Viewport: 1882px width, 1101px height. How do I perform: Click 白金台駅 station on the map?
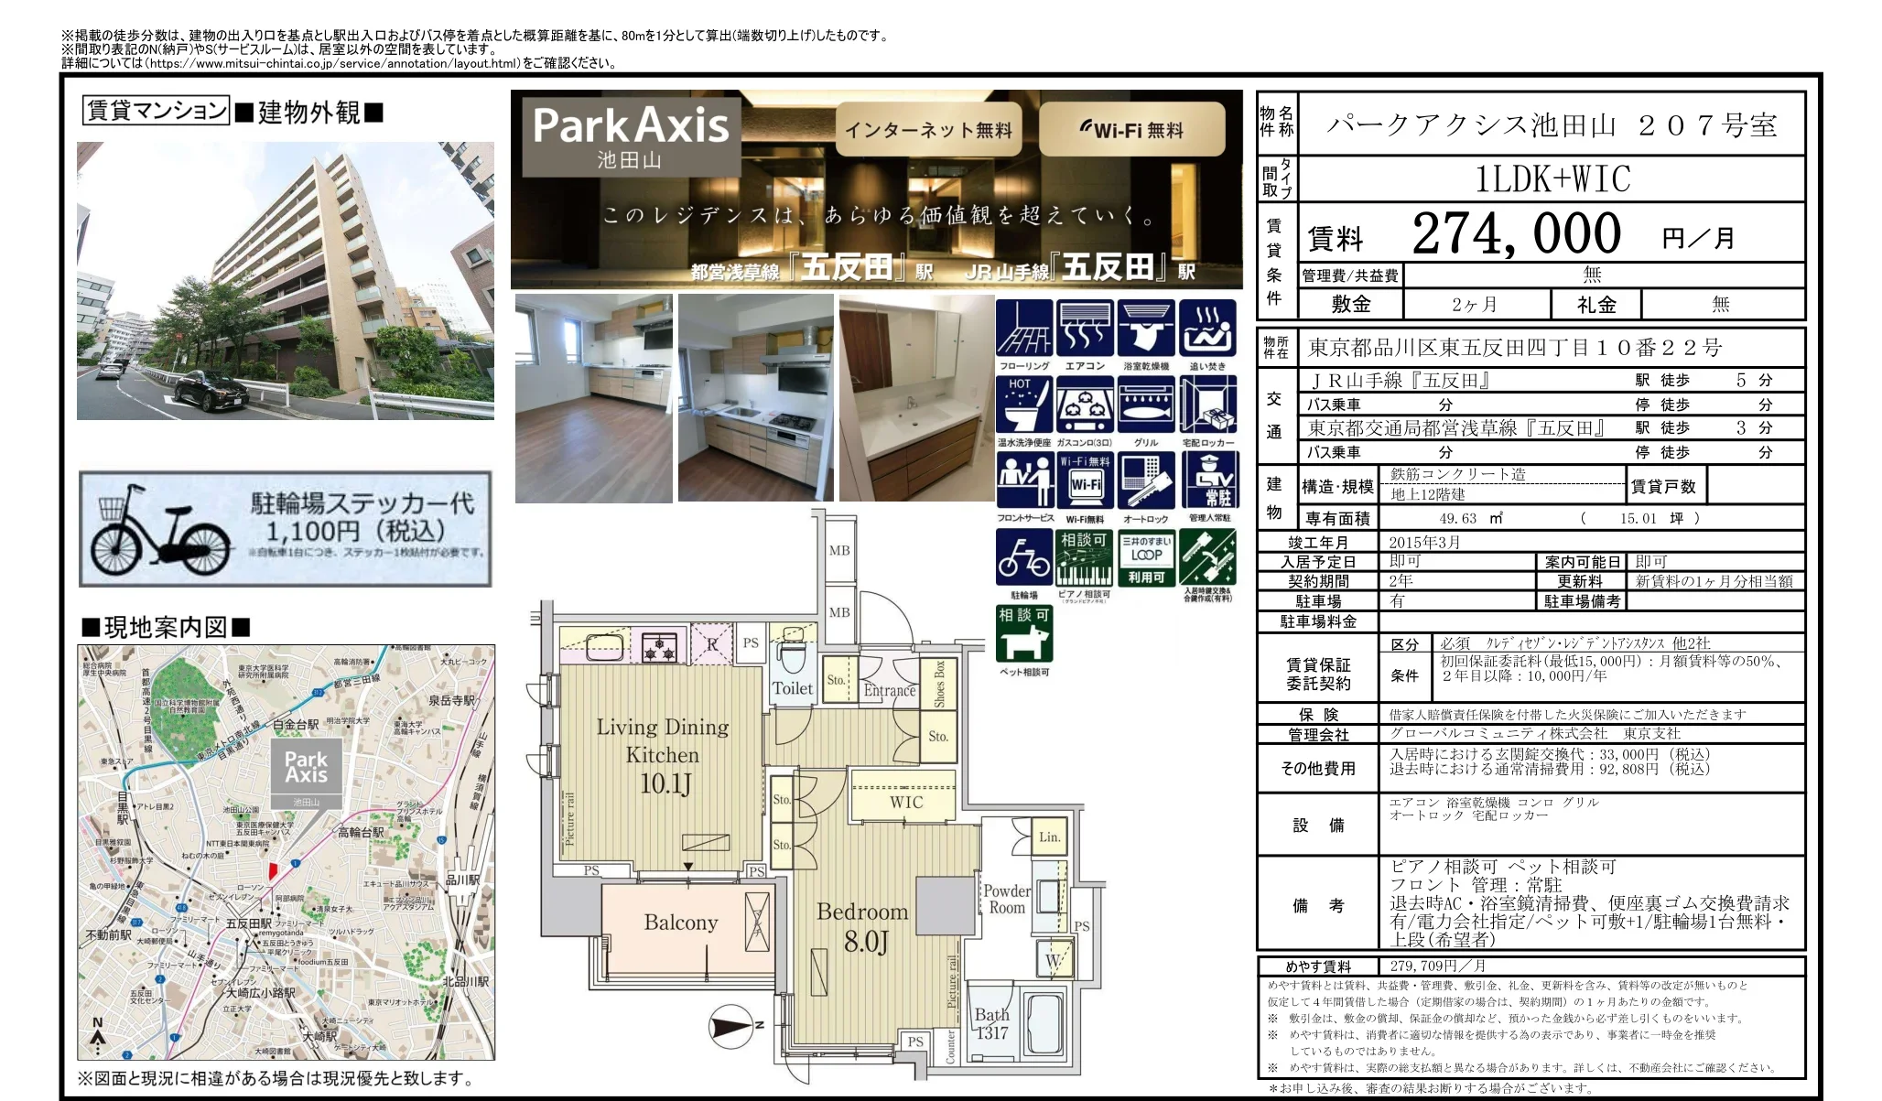[x=297, y=724]
